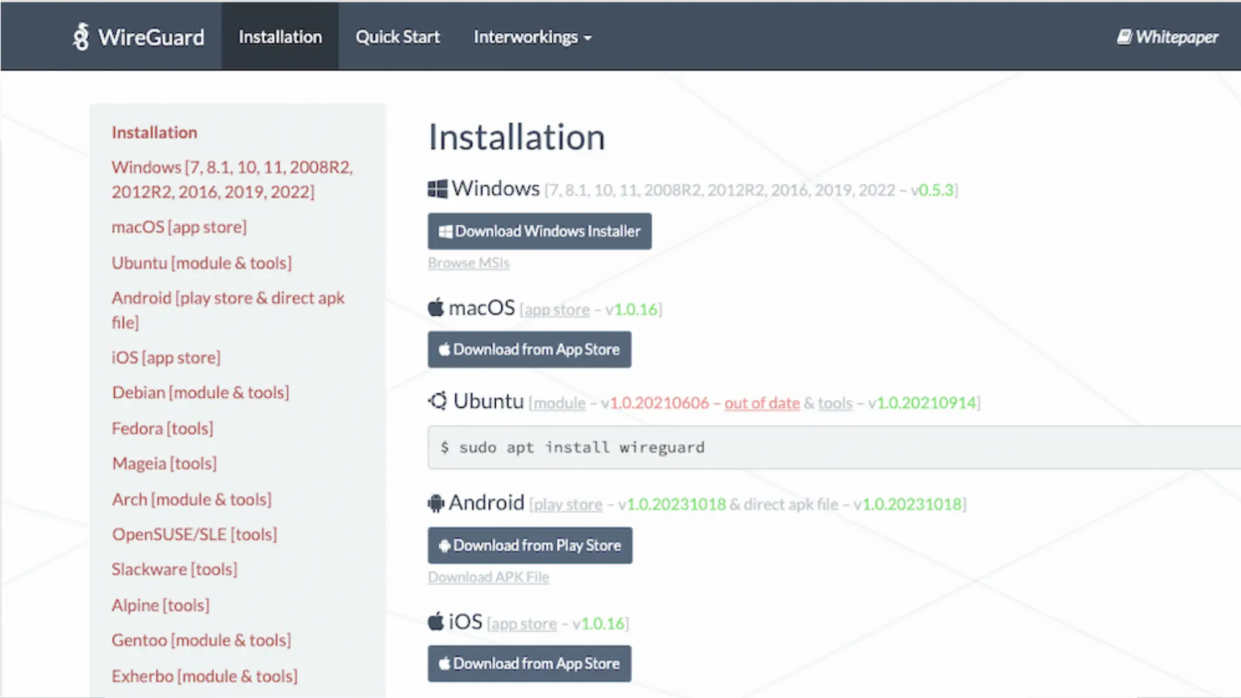Click the book icon next to Whitepaper
This screenshot has width=1241, height=698.
pos(1124,37)
